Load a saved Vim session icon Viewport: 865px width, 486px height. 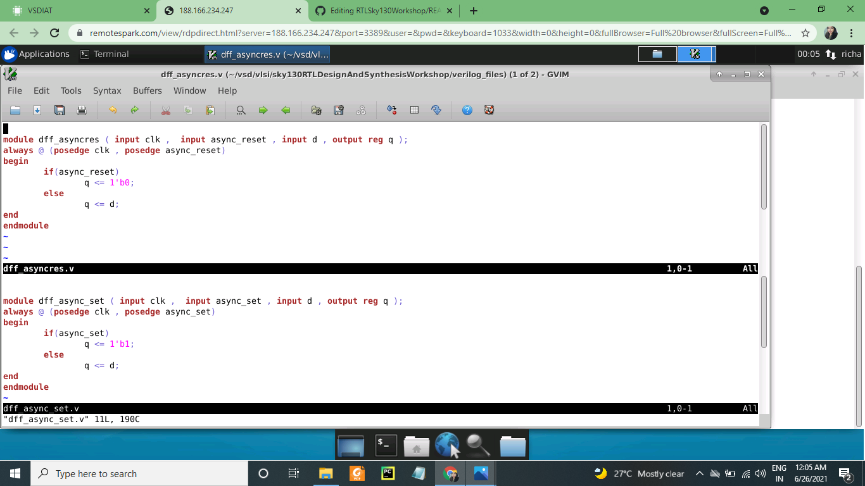pyautogui.click(x=316, y=110)
